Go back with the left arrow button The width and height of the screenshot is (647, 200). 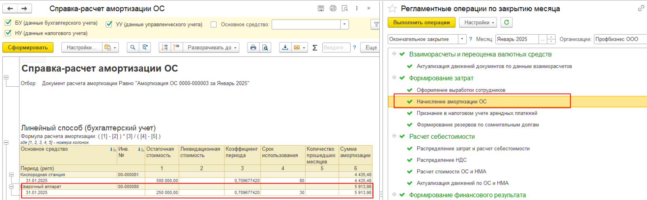[x=10, y=8]
